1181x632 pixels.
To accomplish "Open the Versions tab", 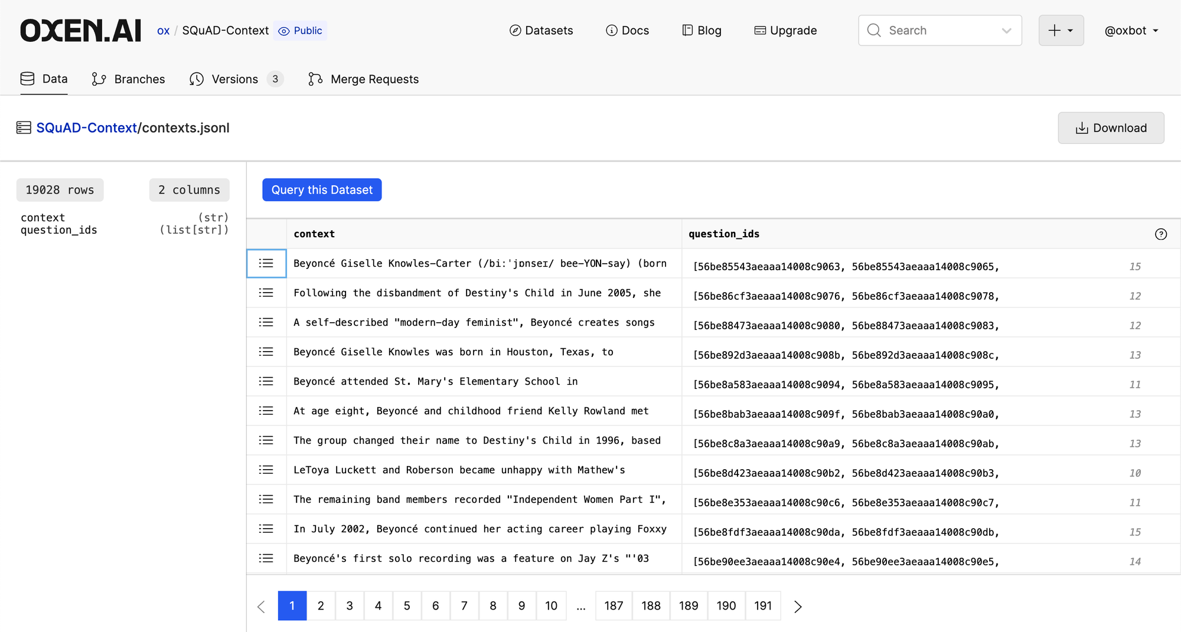I will point(236,79).
